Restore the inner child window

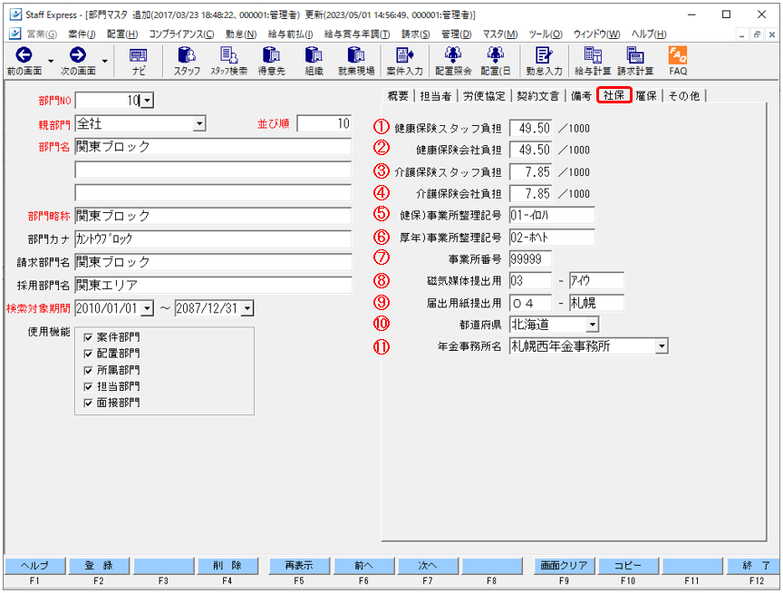pyautogui.click(x=757, y=34)
